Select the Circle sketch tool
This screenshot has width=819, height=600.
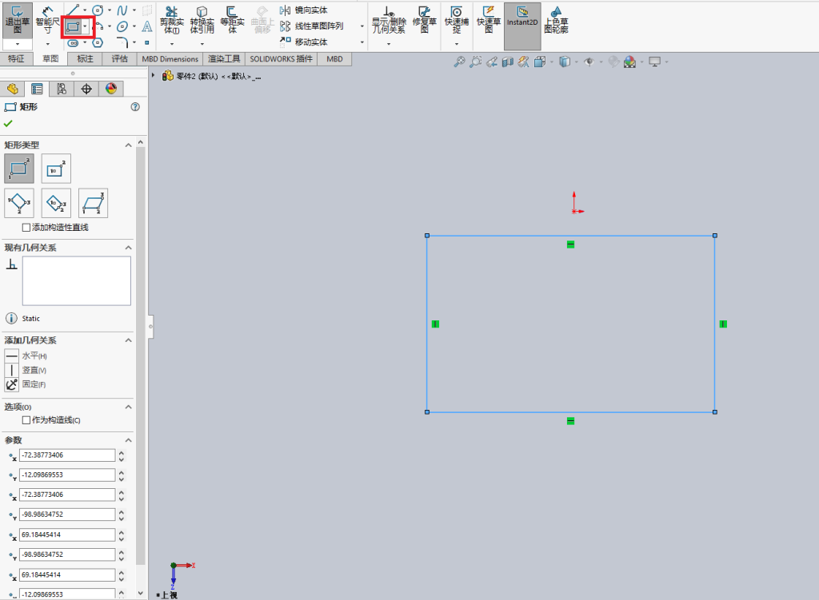97,10
